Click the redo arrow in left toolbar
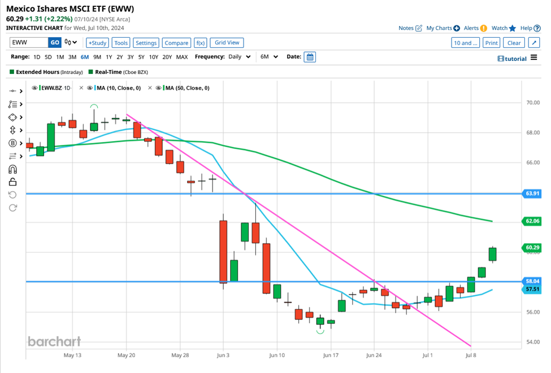551x373 pixels. pyautogui.click(x=12, y=208)
